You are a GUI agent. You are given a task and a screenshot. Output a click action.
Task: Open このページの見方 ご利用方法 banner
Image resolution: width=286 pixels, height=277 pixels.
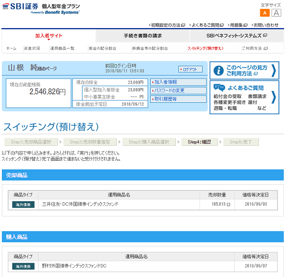click(x=244, y=70)
